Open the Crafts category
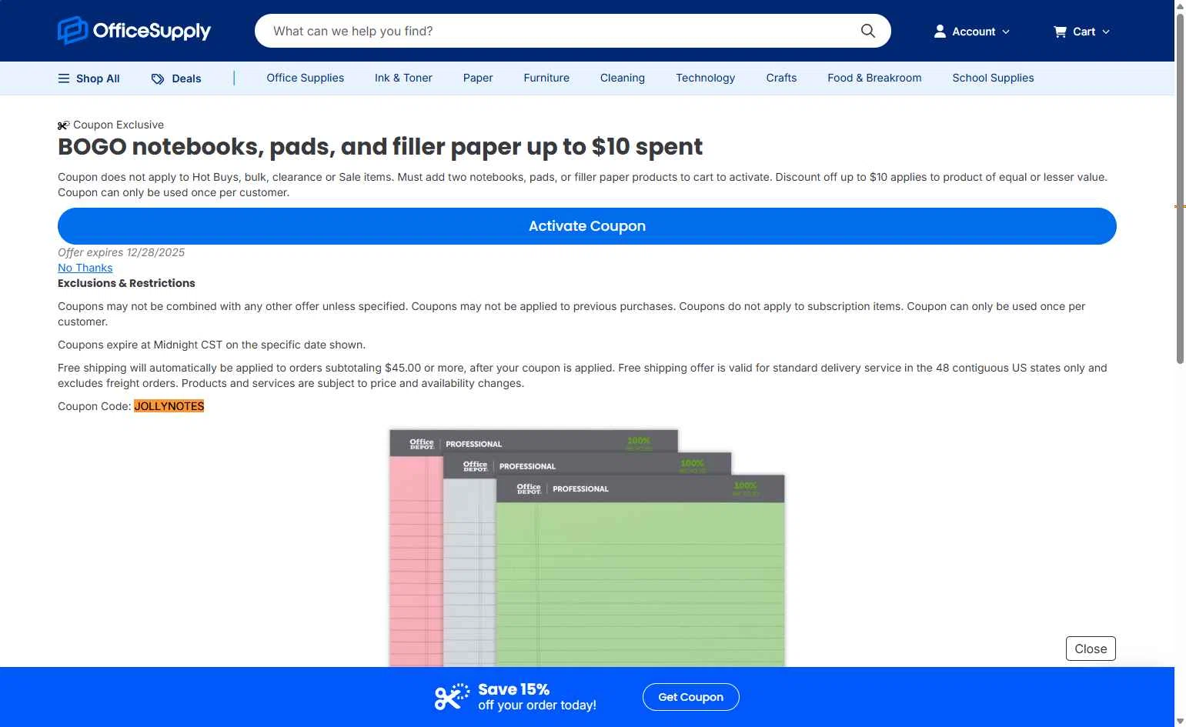 pos(781,78)
